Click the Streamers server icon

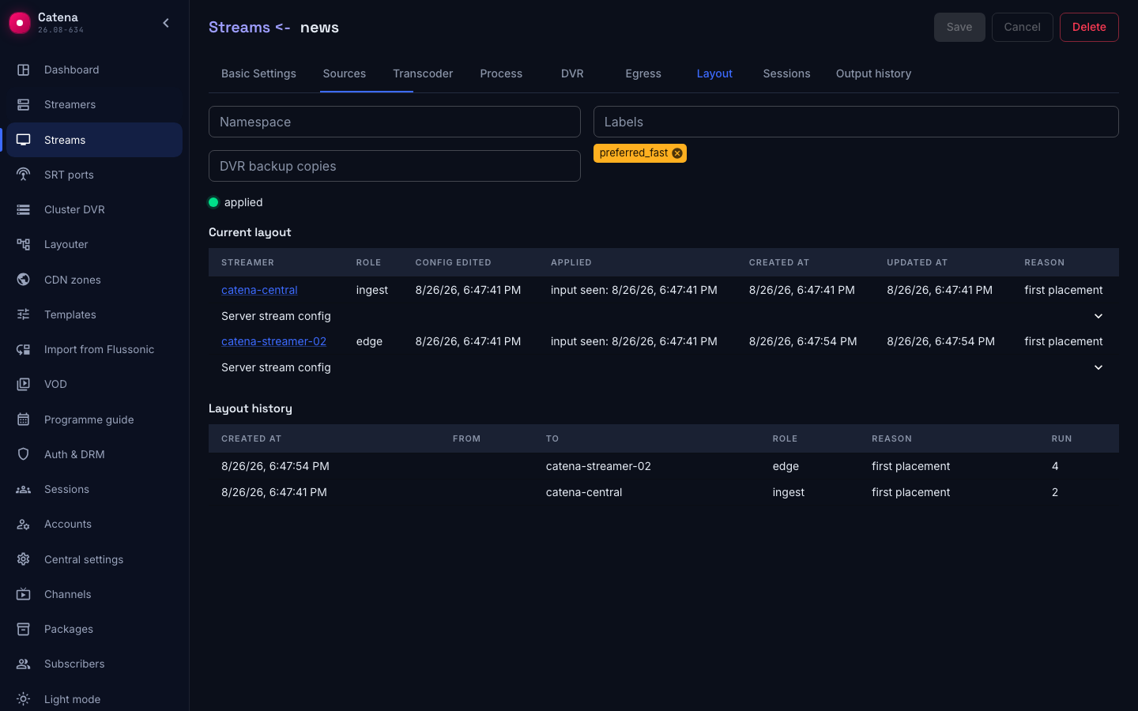tap(24, 104)
